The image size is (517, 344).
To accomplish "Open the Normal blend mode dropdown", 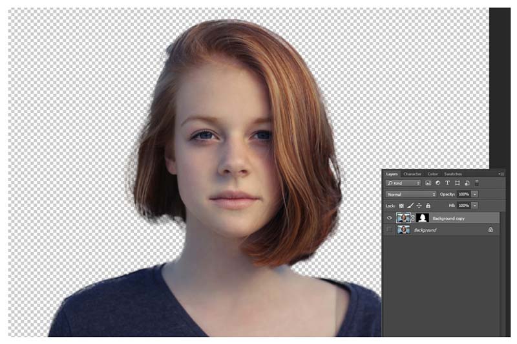I will 411,195.
